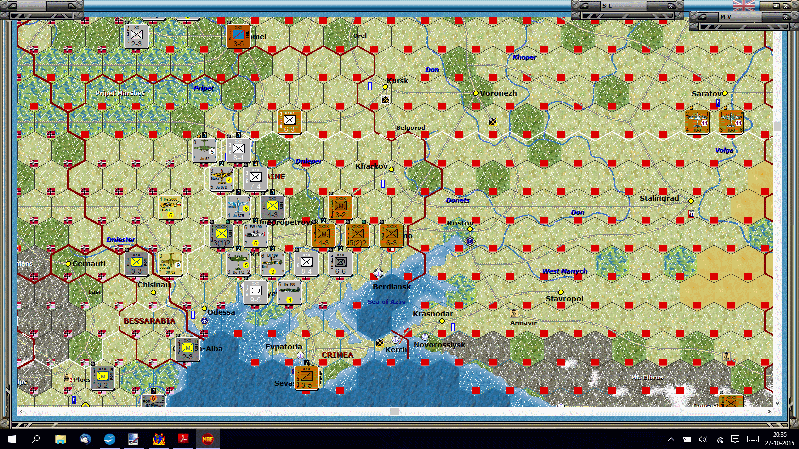Close the S L panel
Image resolution: width=799 pixels, height=449 pixels.
coord(671,6)
